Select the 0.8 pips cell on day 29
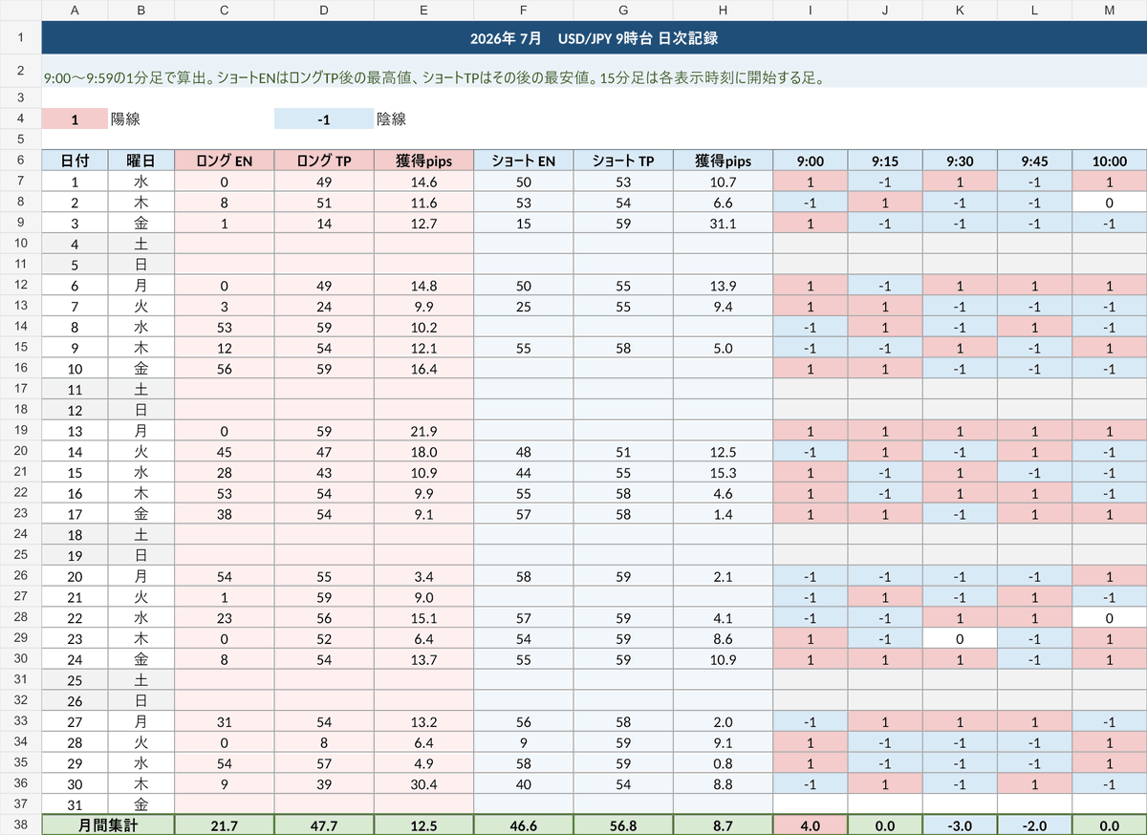The width and height of the screenshot is (1147, 835). pos(723,762)
